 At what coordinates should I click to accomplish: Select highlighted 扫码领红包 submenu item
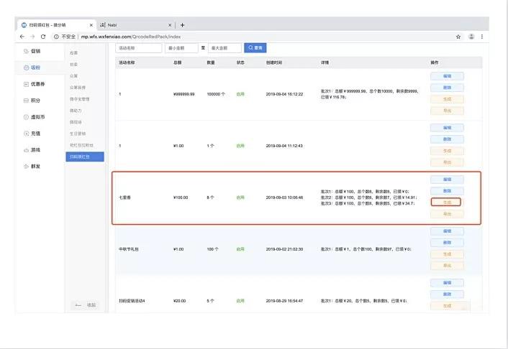click(x=85, y=157)
